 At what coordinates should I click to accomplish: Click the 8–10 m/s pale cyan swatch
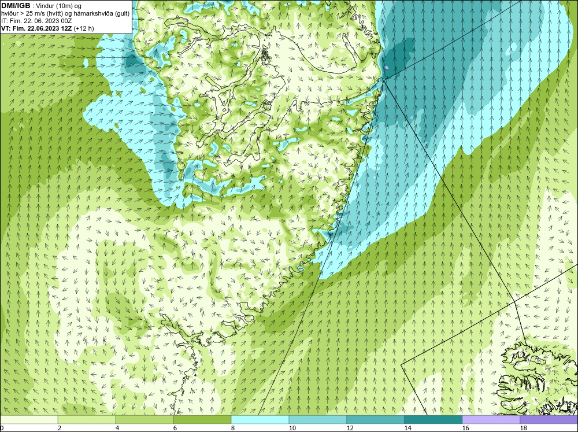(260, 419)
